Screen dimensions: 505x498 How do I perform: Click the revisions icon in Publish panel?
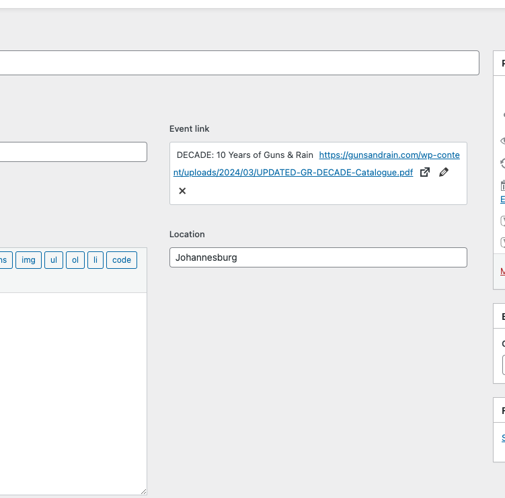[x=502, y=163]
